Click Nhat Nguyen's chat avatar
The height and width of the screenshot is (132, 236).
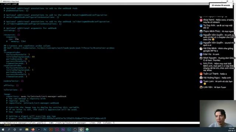(201, 58)
